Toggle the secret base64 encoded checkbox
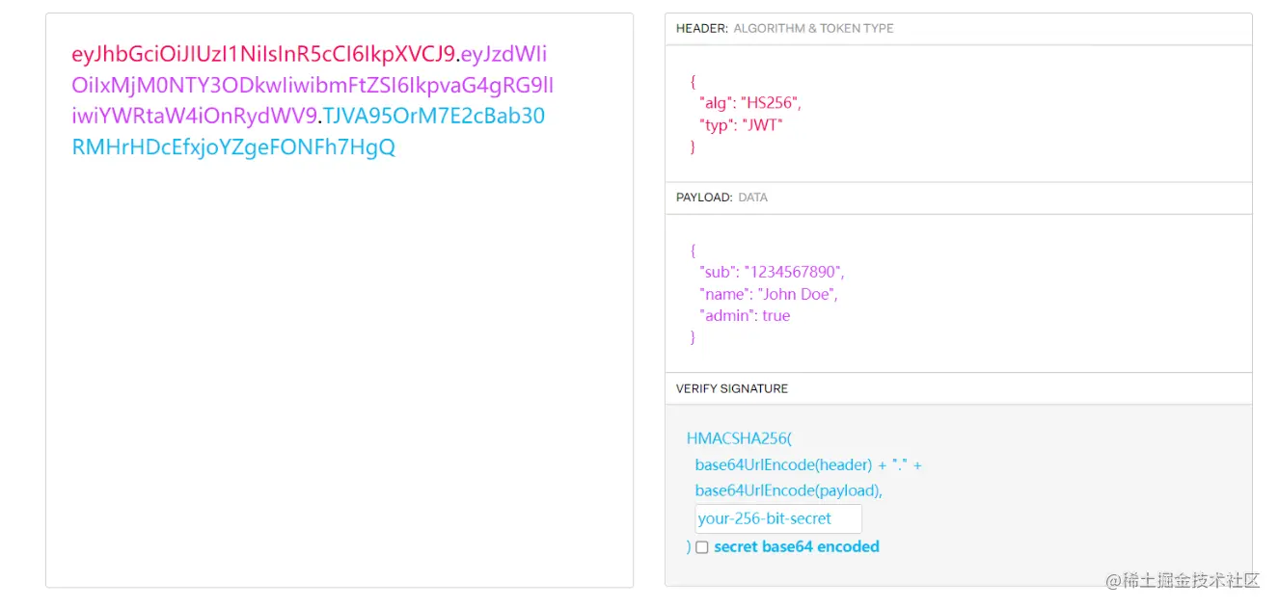This screenshot has height=609, width=1279. click(x=702, y=547)
